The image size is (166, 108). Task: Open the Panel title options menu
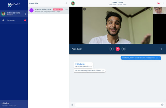pyautogui.click(x=66, y=3)
